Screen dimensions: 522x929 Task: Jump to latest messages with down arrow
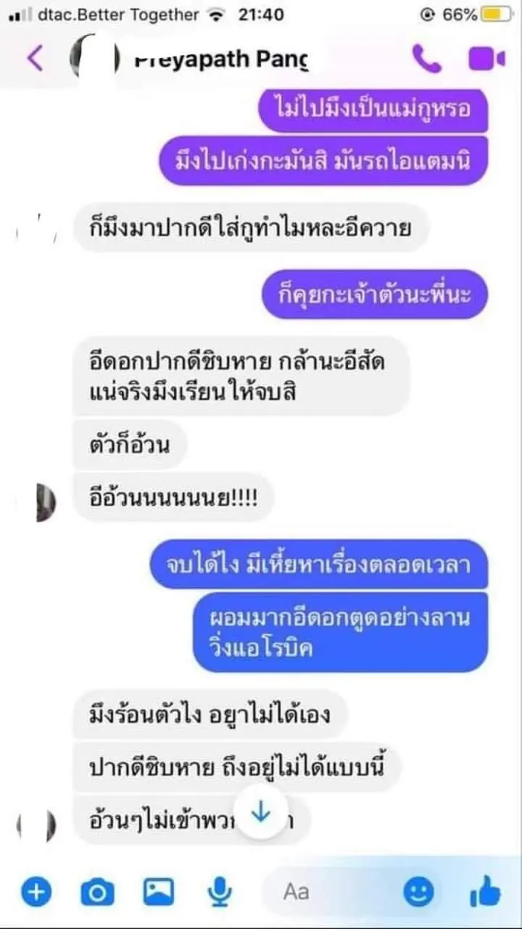tap(261, 814)
